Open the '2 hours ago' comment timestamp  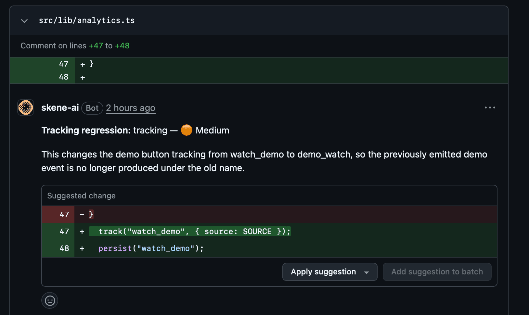pyautogui.click(x=131, y=108)
